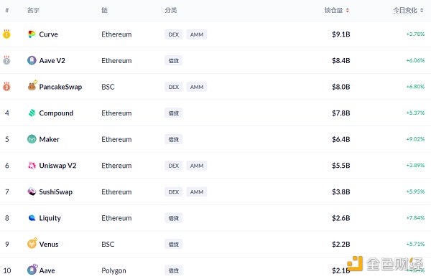
Task: Sort by 今日变化 column arrows
Action: coord(422,11)
